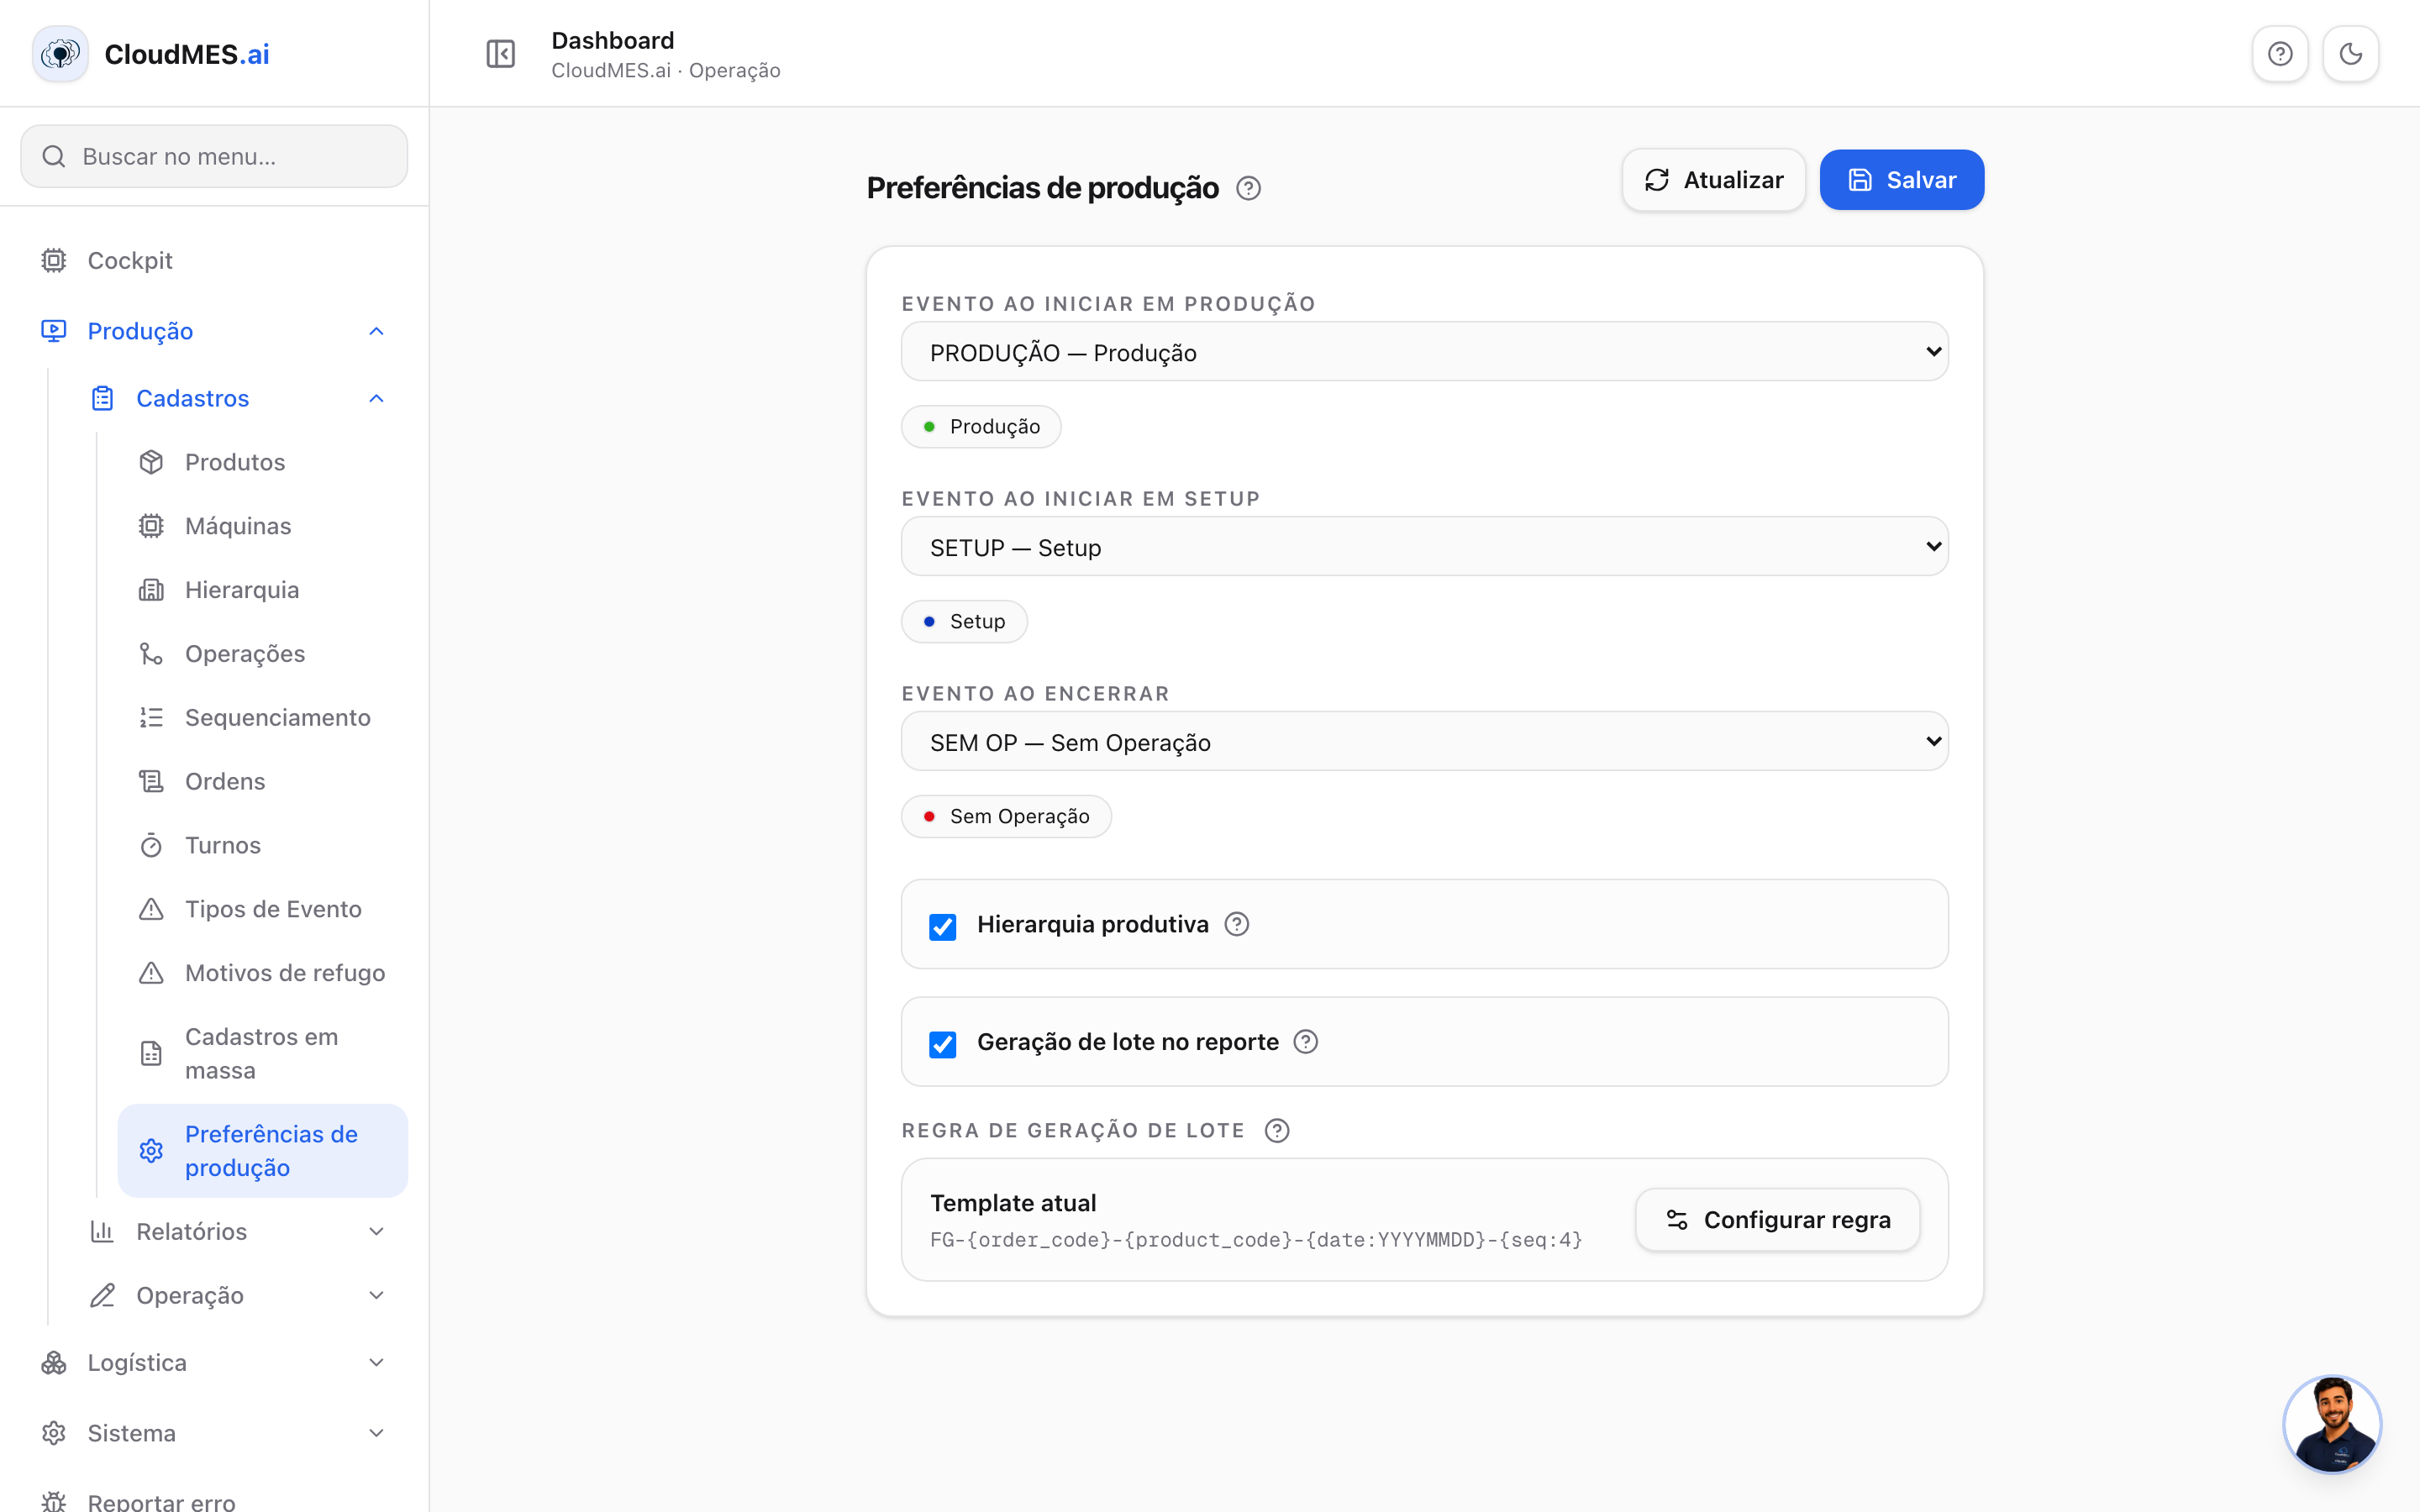The image size is (2420, 1512).
Task: Click the Logística boxes icon
Action: click(x=54, y=1363)
